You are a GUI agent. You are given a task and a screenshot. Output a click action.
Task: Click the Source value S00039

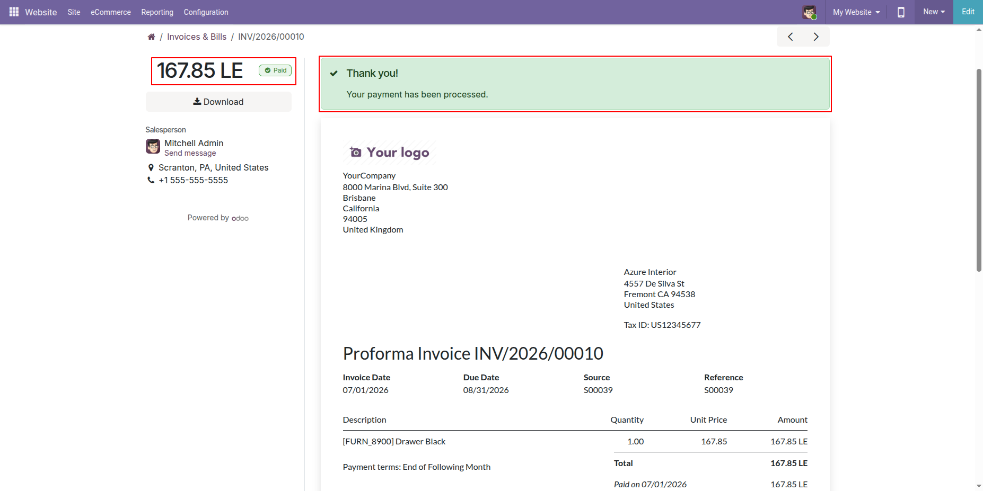click(598, 390)
